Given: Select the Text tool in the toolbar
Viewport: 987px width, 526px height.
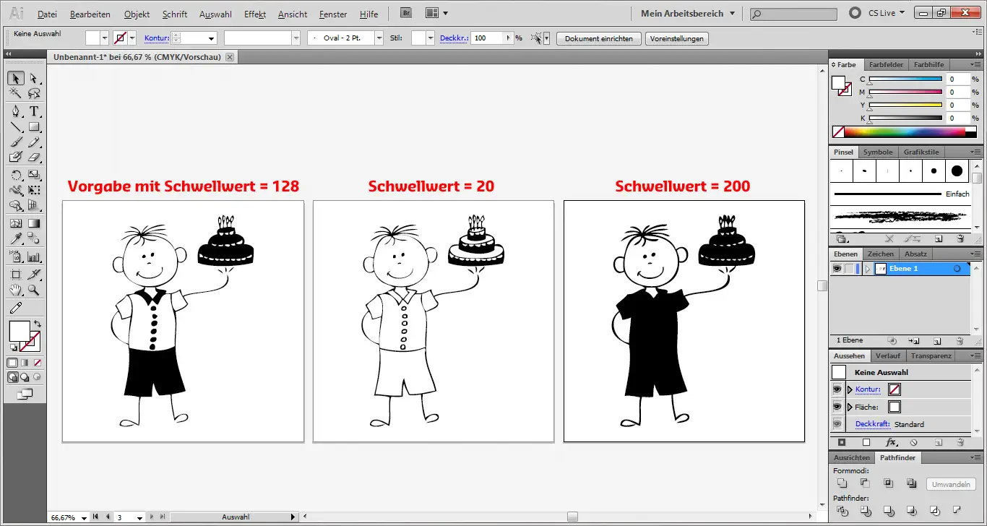Looking at the screenshot, I should (33, 111).
